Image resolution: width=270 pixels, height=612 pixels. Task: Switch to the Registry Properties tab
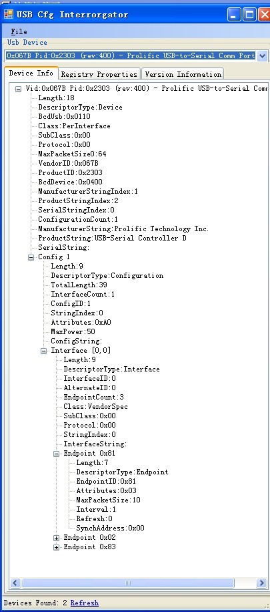[x=99, y=74]
